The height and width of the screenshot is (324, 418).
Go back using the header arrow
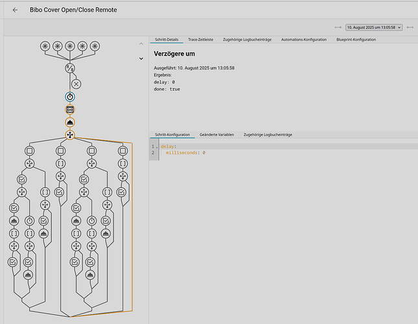coord(15,10)
